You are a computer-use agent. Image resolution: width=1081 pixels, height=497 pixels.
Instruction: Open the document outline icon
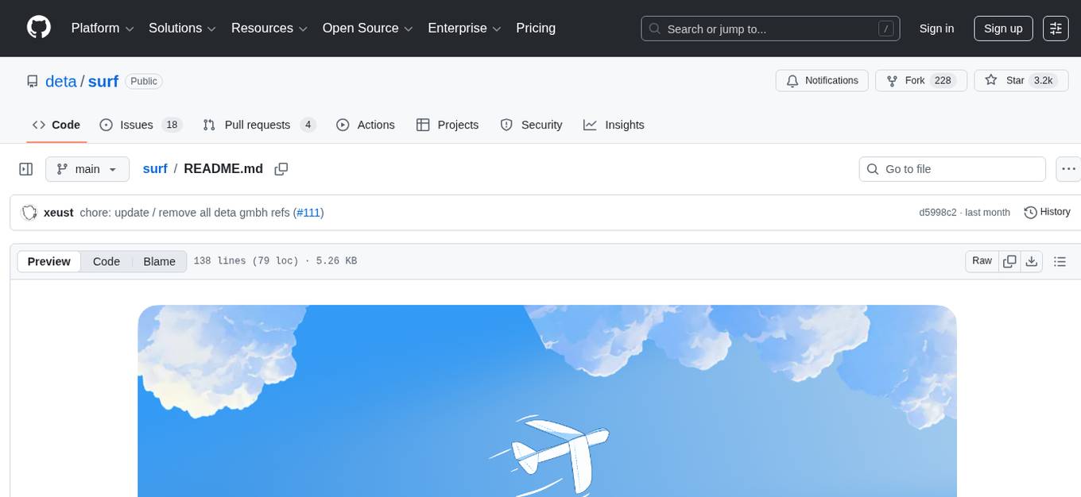pyautogui.click(x=1060, y=261)
